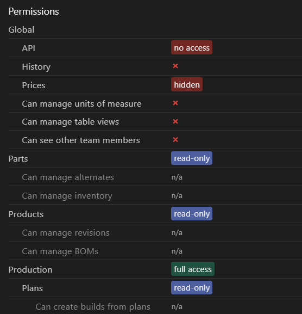The image size is (302, 314).
Task: Click n/a value for Can manage alternates
Action: coord(177,177)
